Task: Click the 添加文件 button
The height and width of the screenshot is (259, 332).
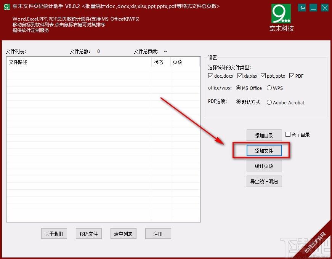Action: click(x=264, y=150)
